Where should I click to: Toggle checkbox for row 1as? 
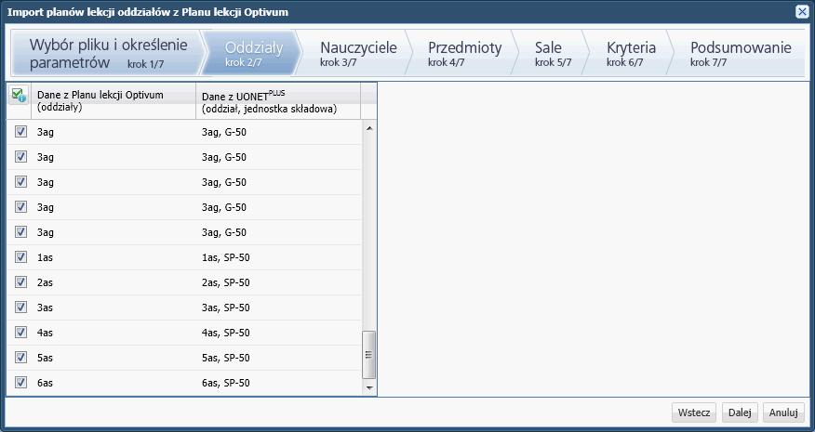click(20, 257)
